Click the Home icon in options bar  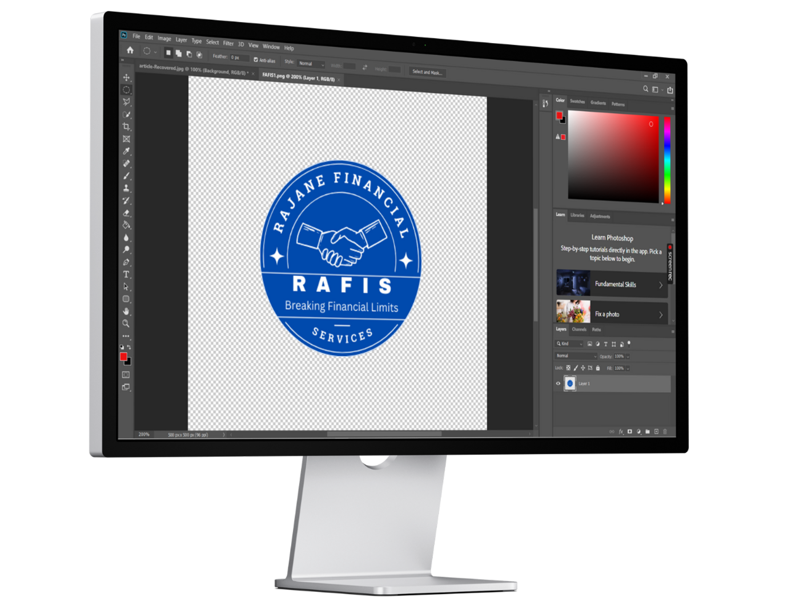[130, 50]
